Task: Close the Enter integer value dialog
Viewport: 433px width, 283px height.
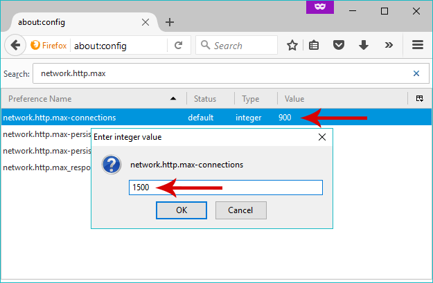Action: click(322, 137)
